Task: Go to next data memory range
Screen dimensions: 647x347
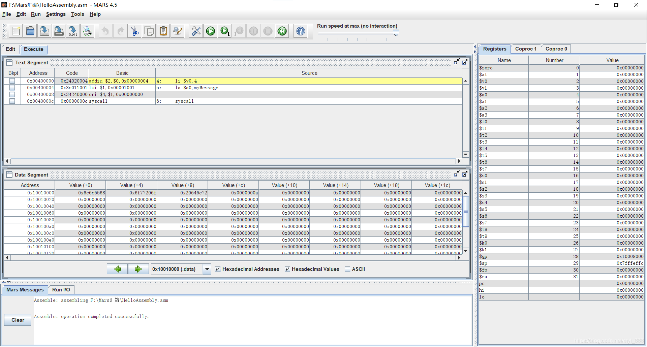Action: pyautogui.click(x=138, y=269)
